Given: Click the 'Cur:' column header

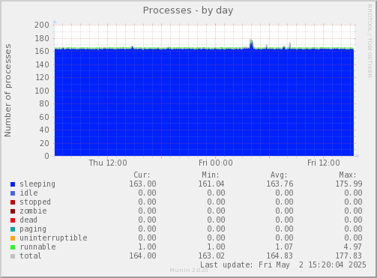Looking at the screenshot, I should click(x=142, y=175).
